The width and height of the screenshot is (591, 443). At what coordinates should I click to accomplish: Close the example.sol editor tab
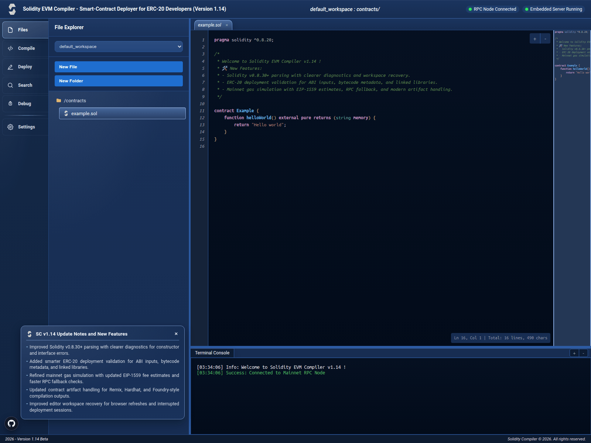click(x=227, y=25)
